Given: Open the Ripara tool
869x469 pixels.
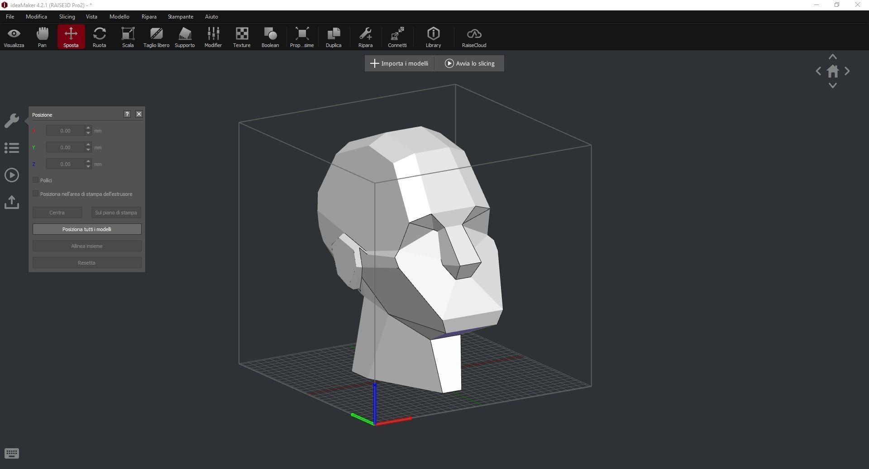Looking at the screenshot, I should click(366, 37).
